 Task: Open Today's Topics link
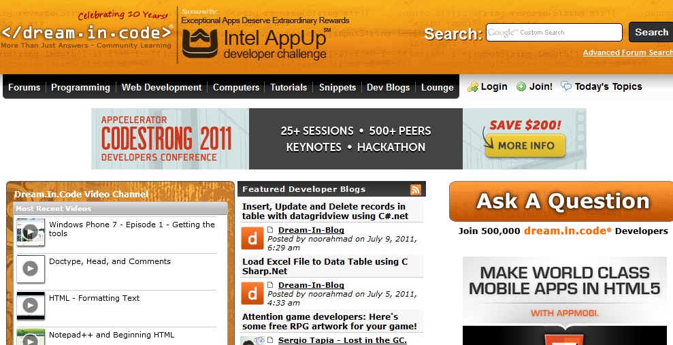(x=608, y=86)
